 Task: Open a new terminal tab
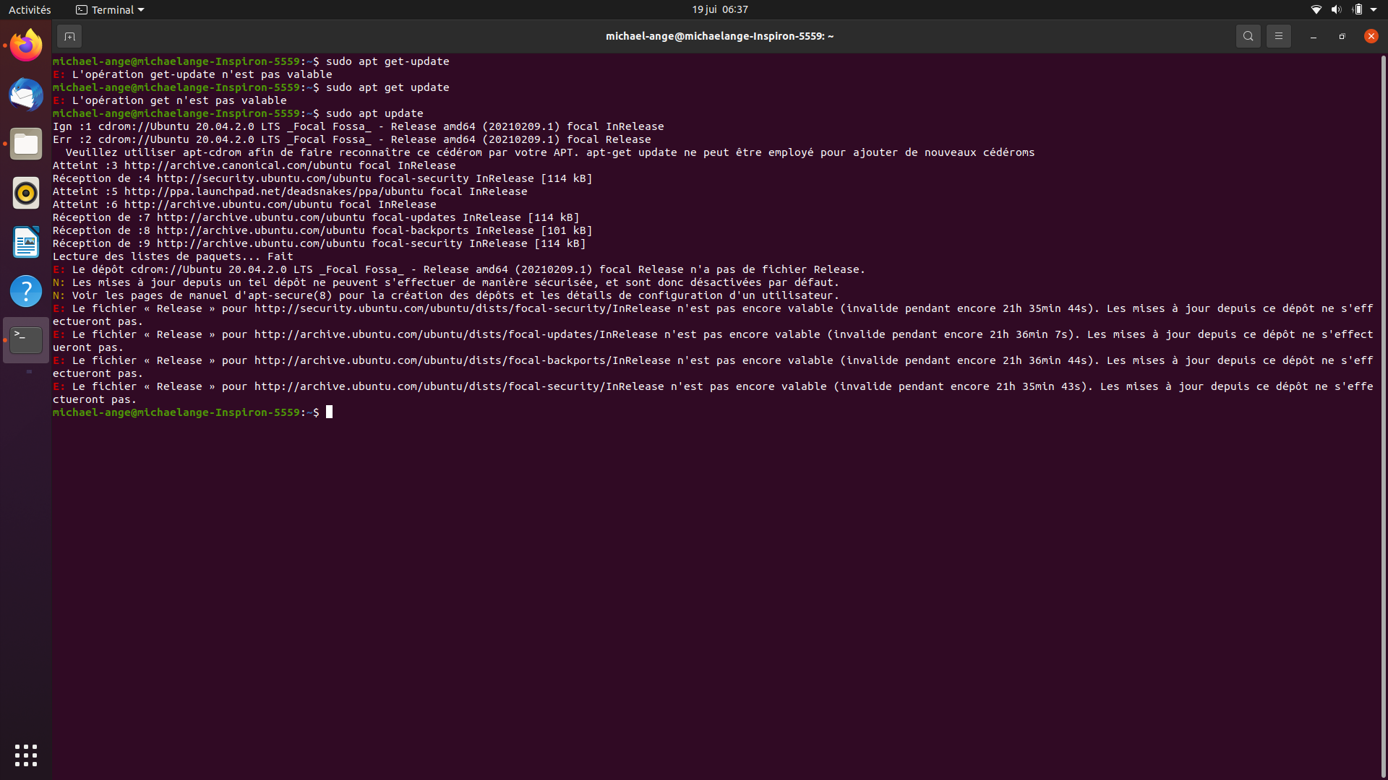(69, 36)
